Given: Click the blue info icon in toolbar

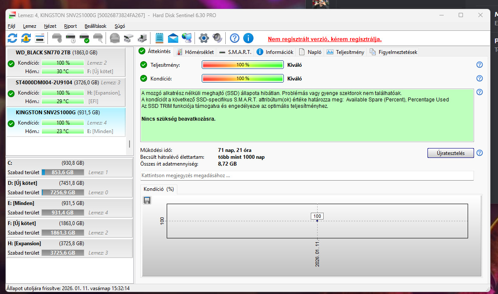Looking at the screenshot, I should (x=248, y=38).
